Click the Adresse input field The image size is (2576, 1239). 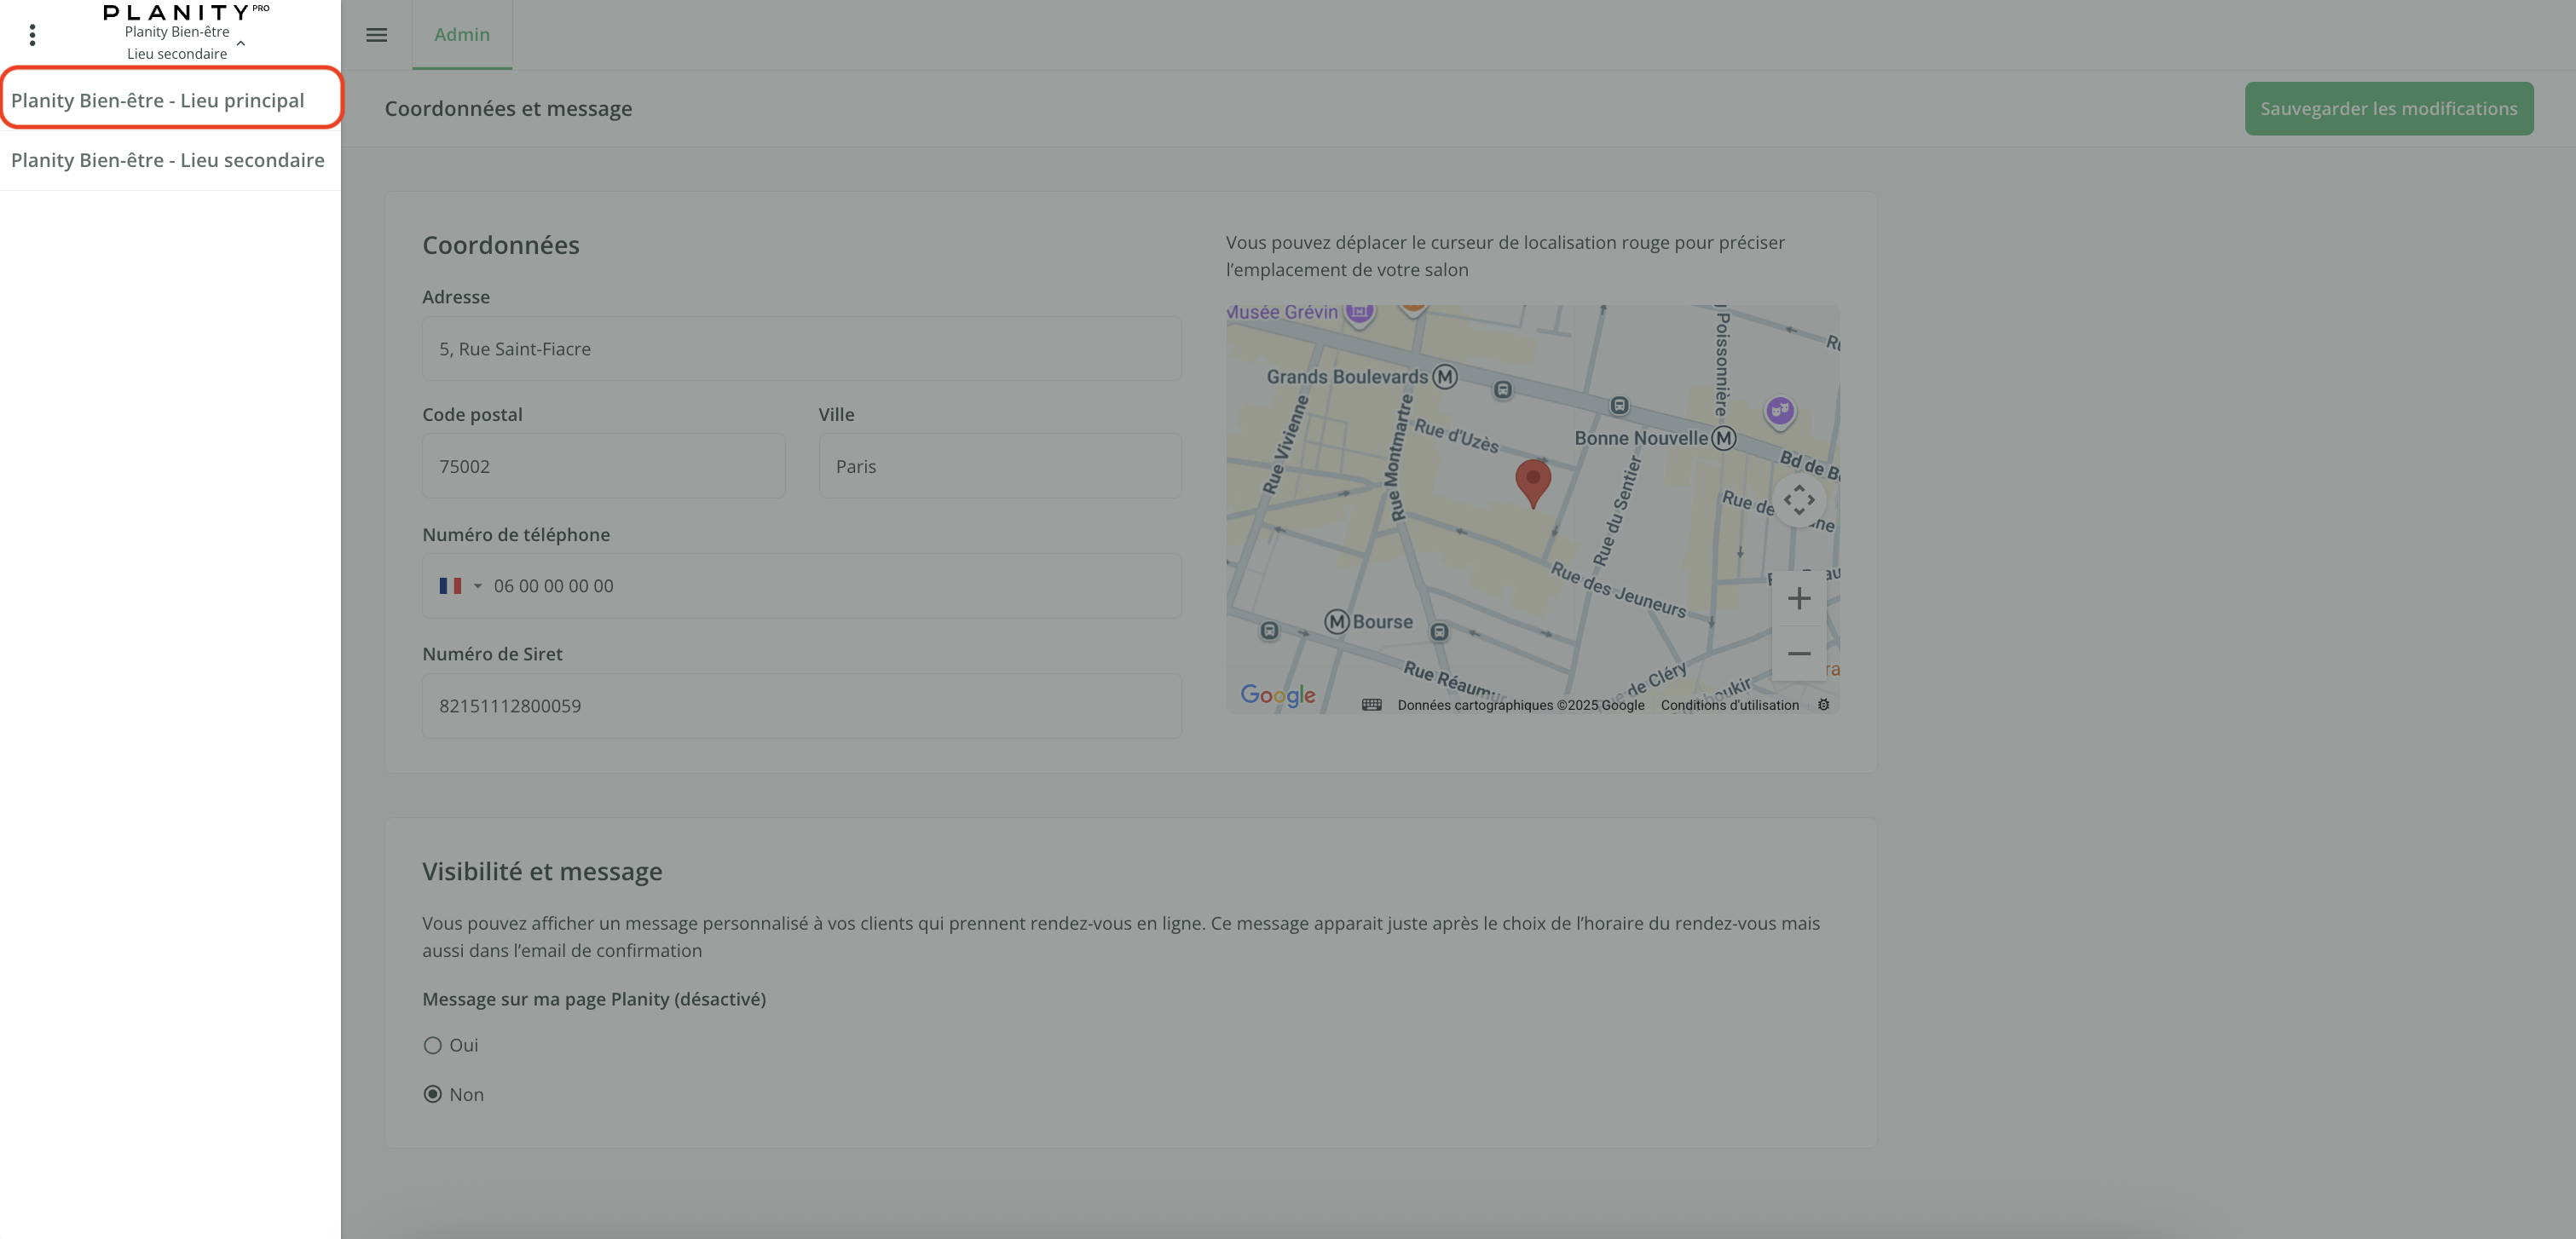[801, 349]
